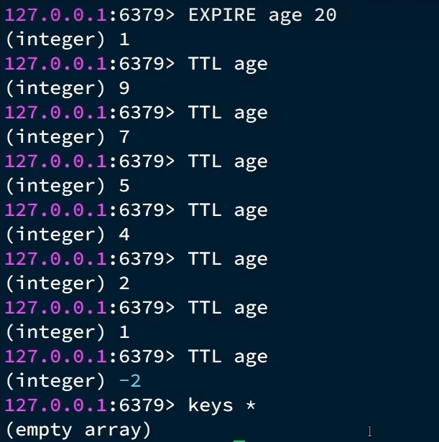The width and height of the screenshot is (439, 442).
Task: Click the TTL command that returned 5
Action: pyautogui.click(x=228, y=162)
